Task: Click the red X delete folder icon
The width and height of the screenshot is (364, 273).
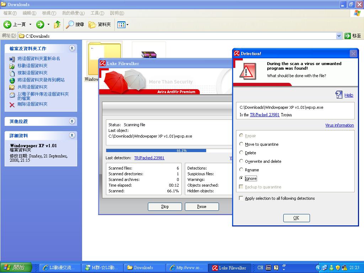Action: [12, 105]
